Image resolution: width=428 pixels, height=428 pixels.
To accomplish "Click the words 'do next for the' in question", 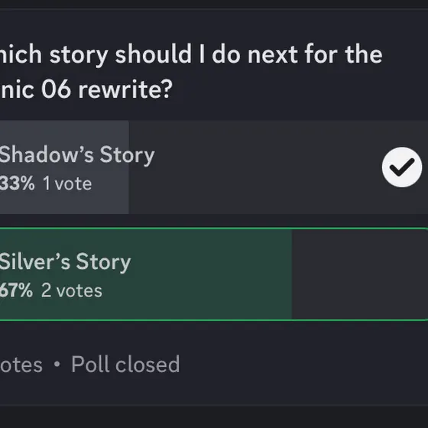I will pyautogui.click(x=297, y=54).
